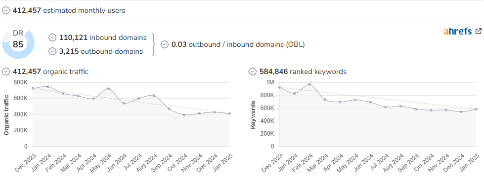Select the Dec 2023 point on keywords chart
This screenshot has height=180, width=484.
(x=279, y=87)
